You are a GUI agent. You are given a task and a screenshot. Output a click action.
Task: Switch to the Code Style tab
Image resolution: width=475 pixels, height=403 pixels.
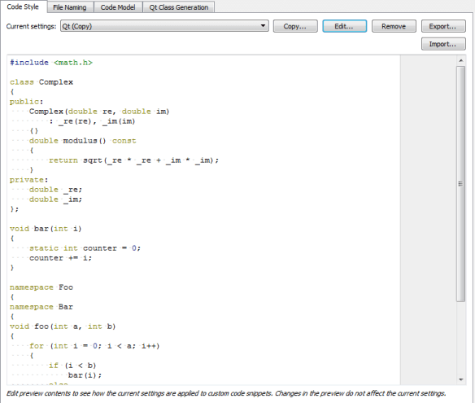click(23, 7)
